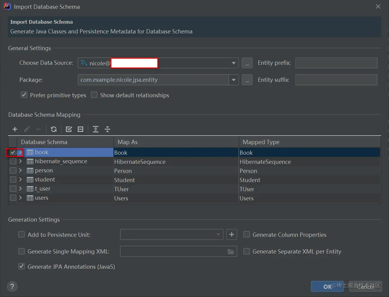Click the Collapse All toolbar icon
Image resolution: width=389 pixels, height=297 pixels.
click(x=107, y=129)
